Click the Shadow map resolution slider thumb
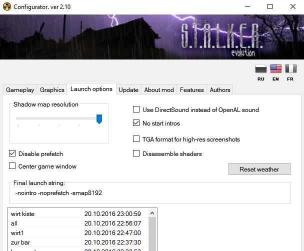 [x=99, y=119]
